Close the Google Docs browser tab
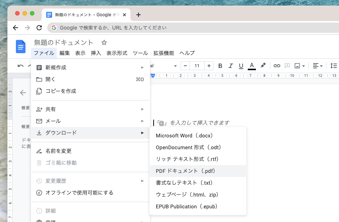Viewport: 339px width, 222px height. pos(124,15)
